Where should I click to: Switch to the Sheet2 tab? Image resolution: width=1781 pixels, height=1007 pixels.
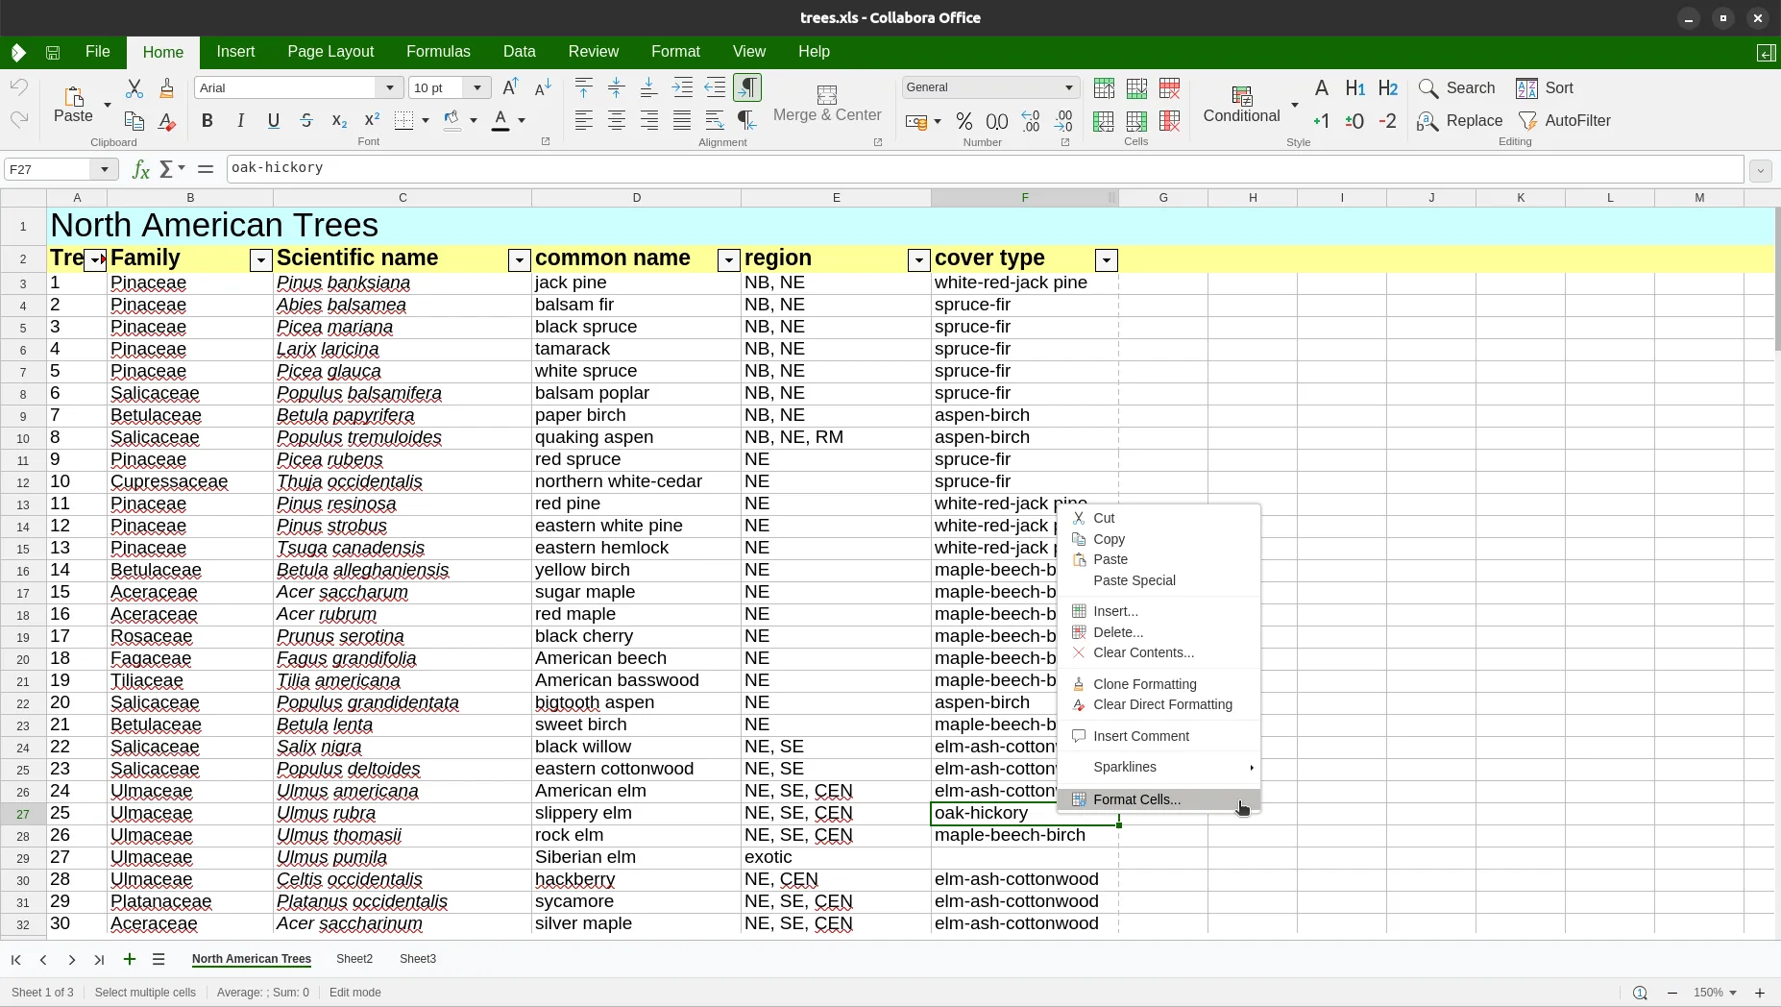(354, 960)
